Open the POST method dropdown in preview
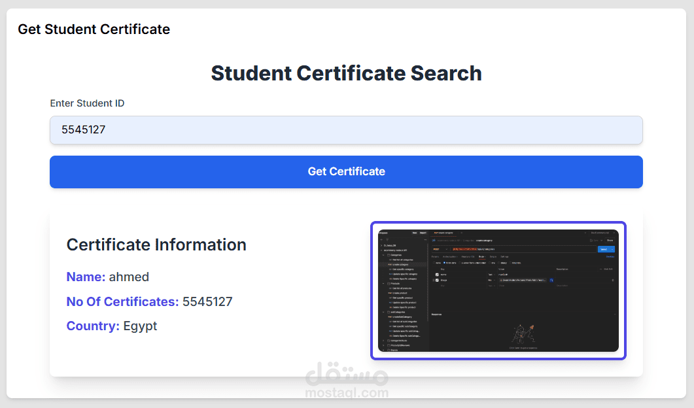Viewport: 694px width, 408px height. (438, 249)
